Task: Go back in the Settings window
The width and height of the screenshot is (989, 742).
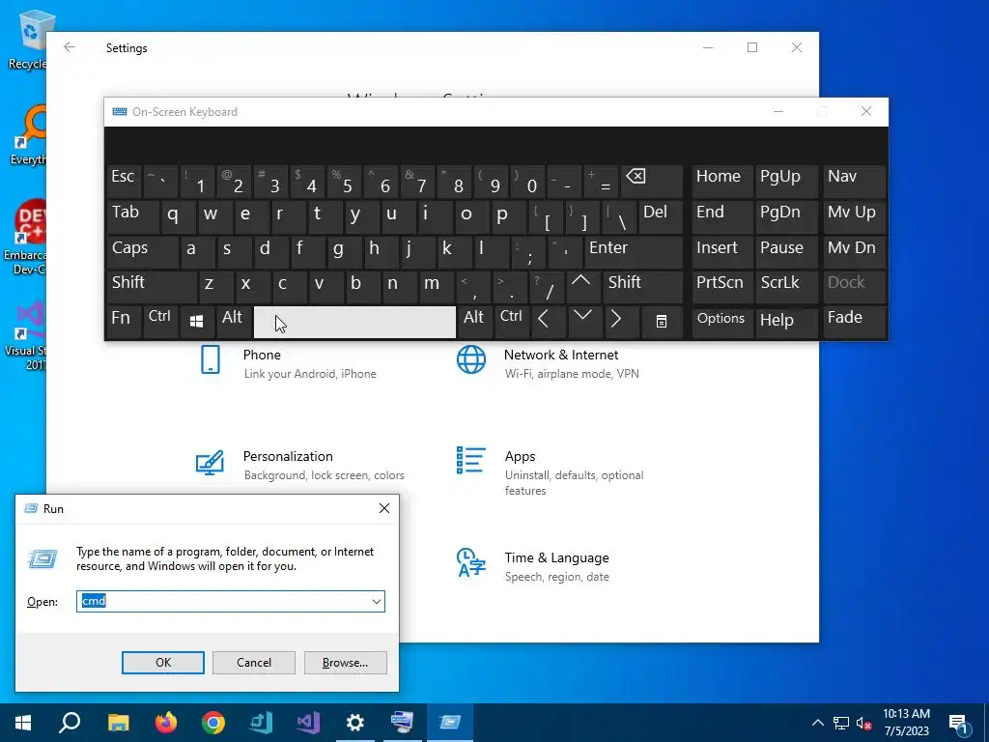Action: tap(70, 47)
